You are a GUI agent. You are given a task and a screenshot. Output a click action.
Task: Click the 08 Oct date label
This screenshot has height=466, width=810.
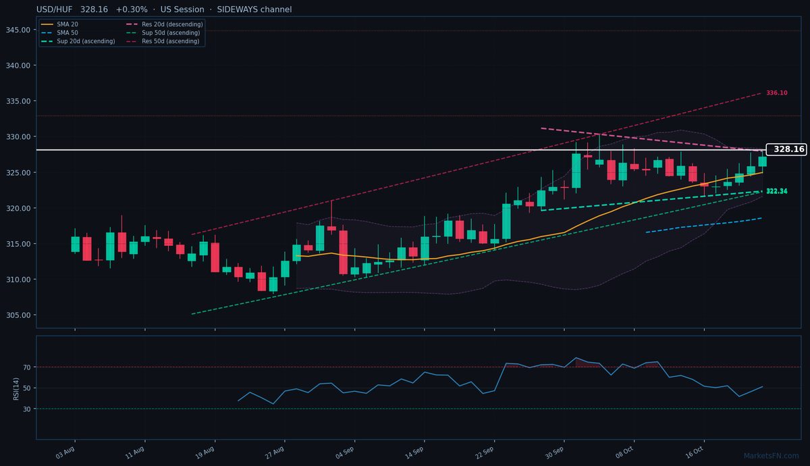point(624,451)
